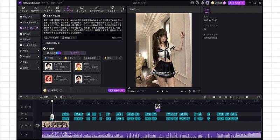This screenshot has height=140, width=280.
Task: Click the undo arrow in timeline toolbar
Action: coord(21,97)
